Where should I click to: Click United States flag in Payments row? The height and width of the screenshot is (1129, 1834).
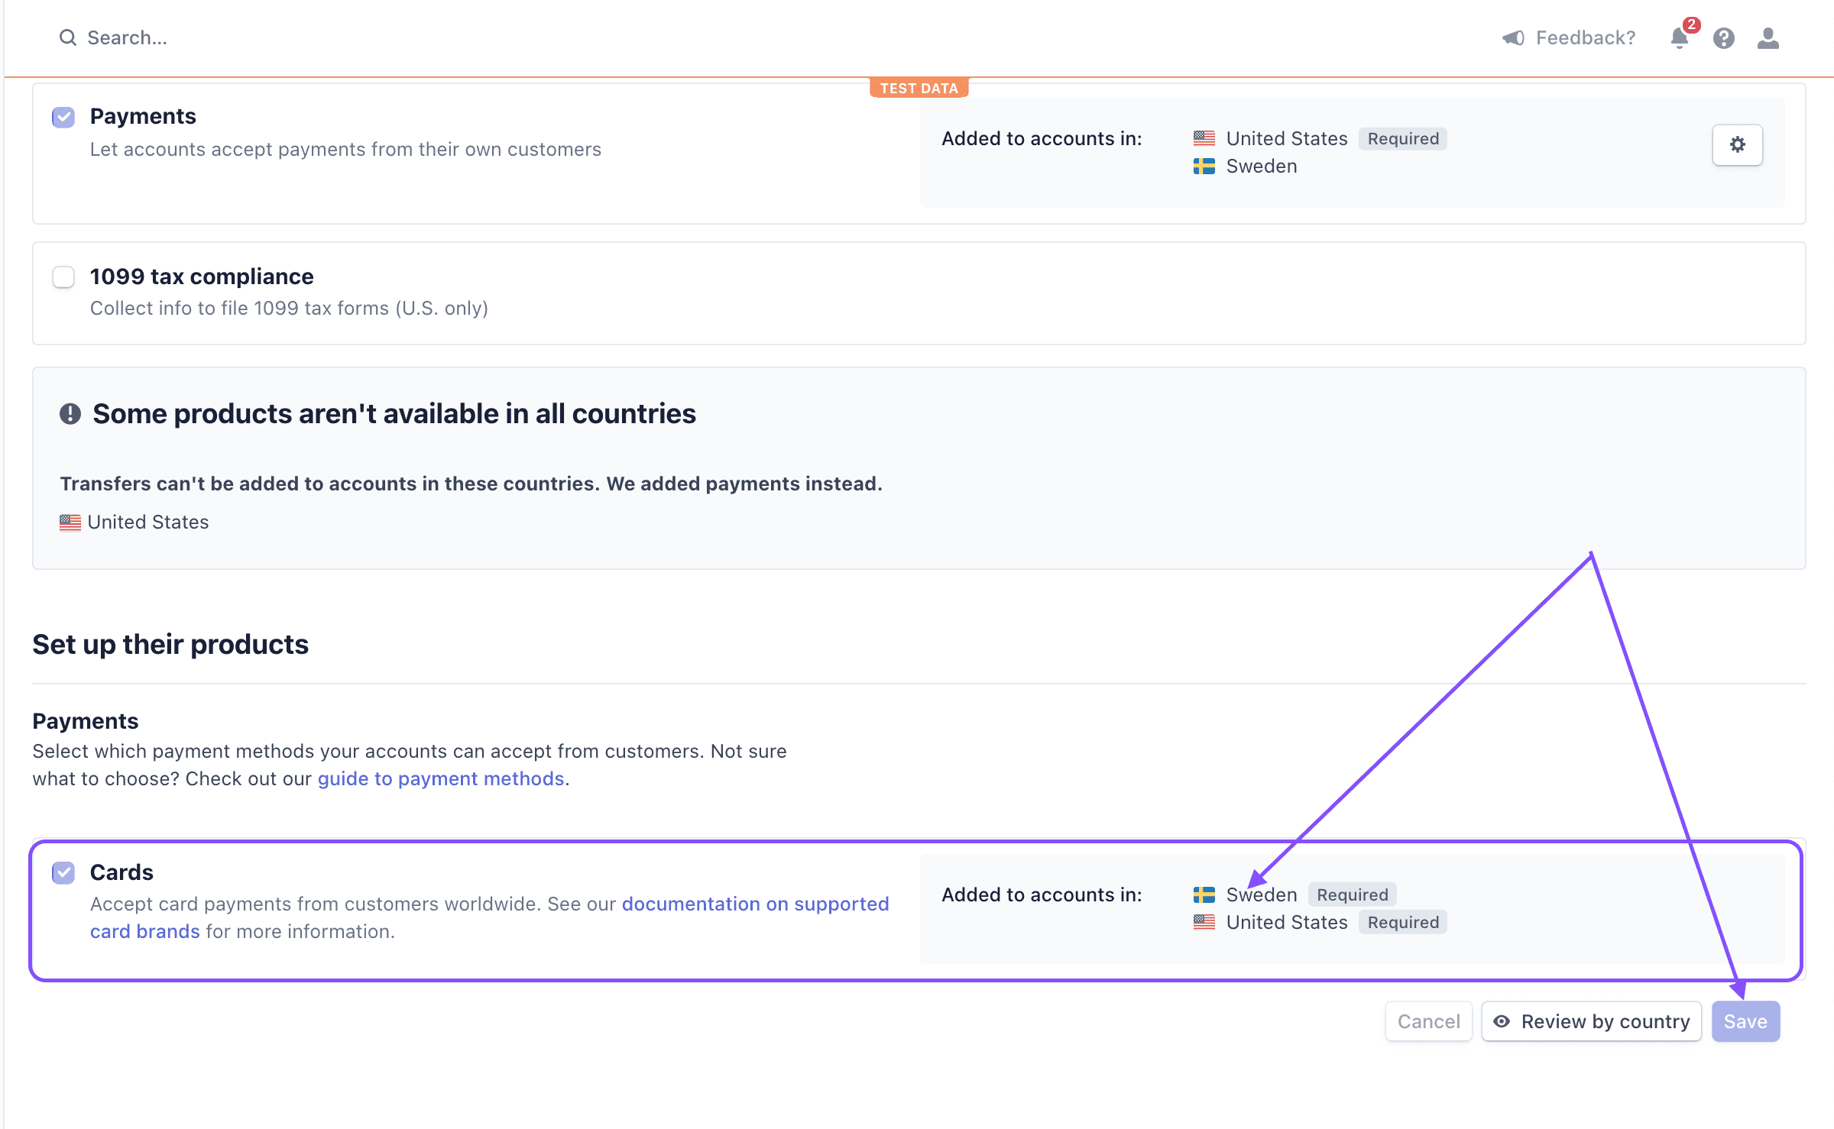[1204, 138]
